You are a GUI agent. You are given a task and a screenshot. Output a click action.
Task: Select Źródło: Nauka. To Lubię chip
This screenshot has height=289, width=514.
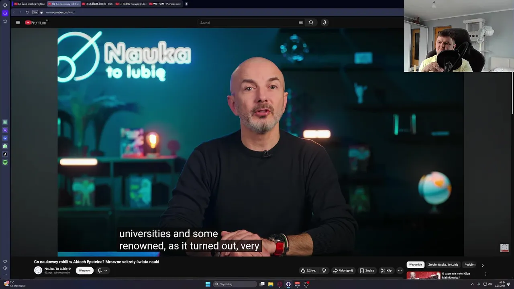pyautogui.click(x=443, y=265)
